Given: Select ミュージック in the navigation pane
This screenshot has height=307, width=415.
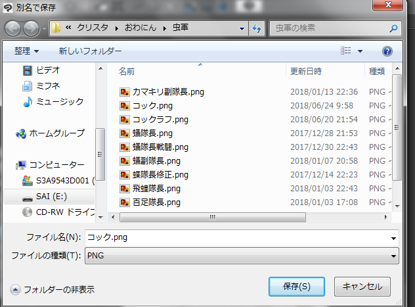Looking at the screenshot, I should pos(60,102).
